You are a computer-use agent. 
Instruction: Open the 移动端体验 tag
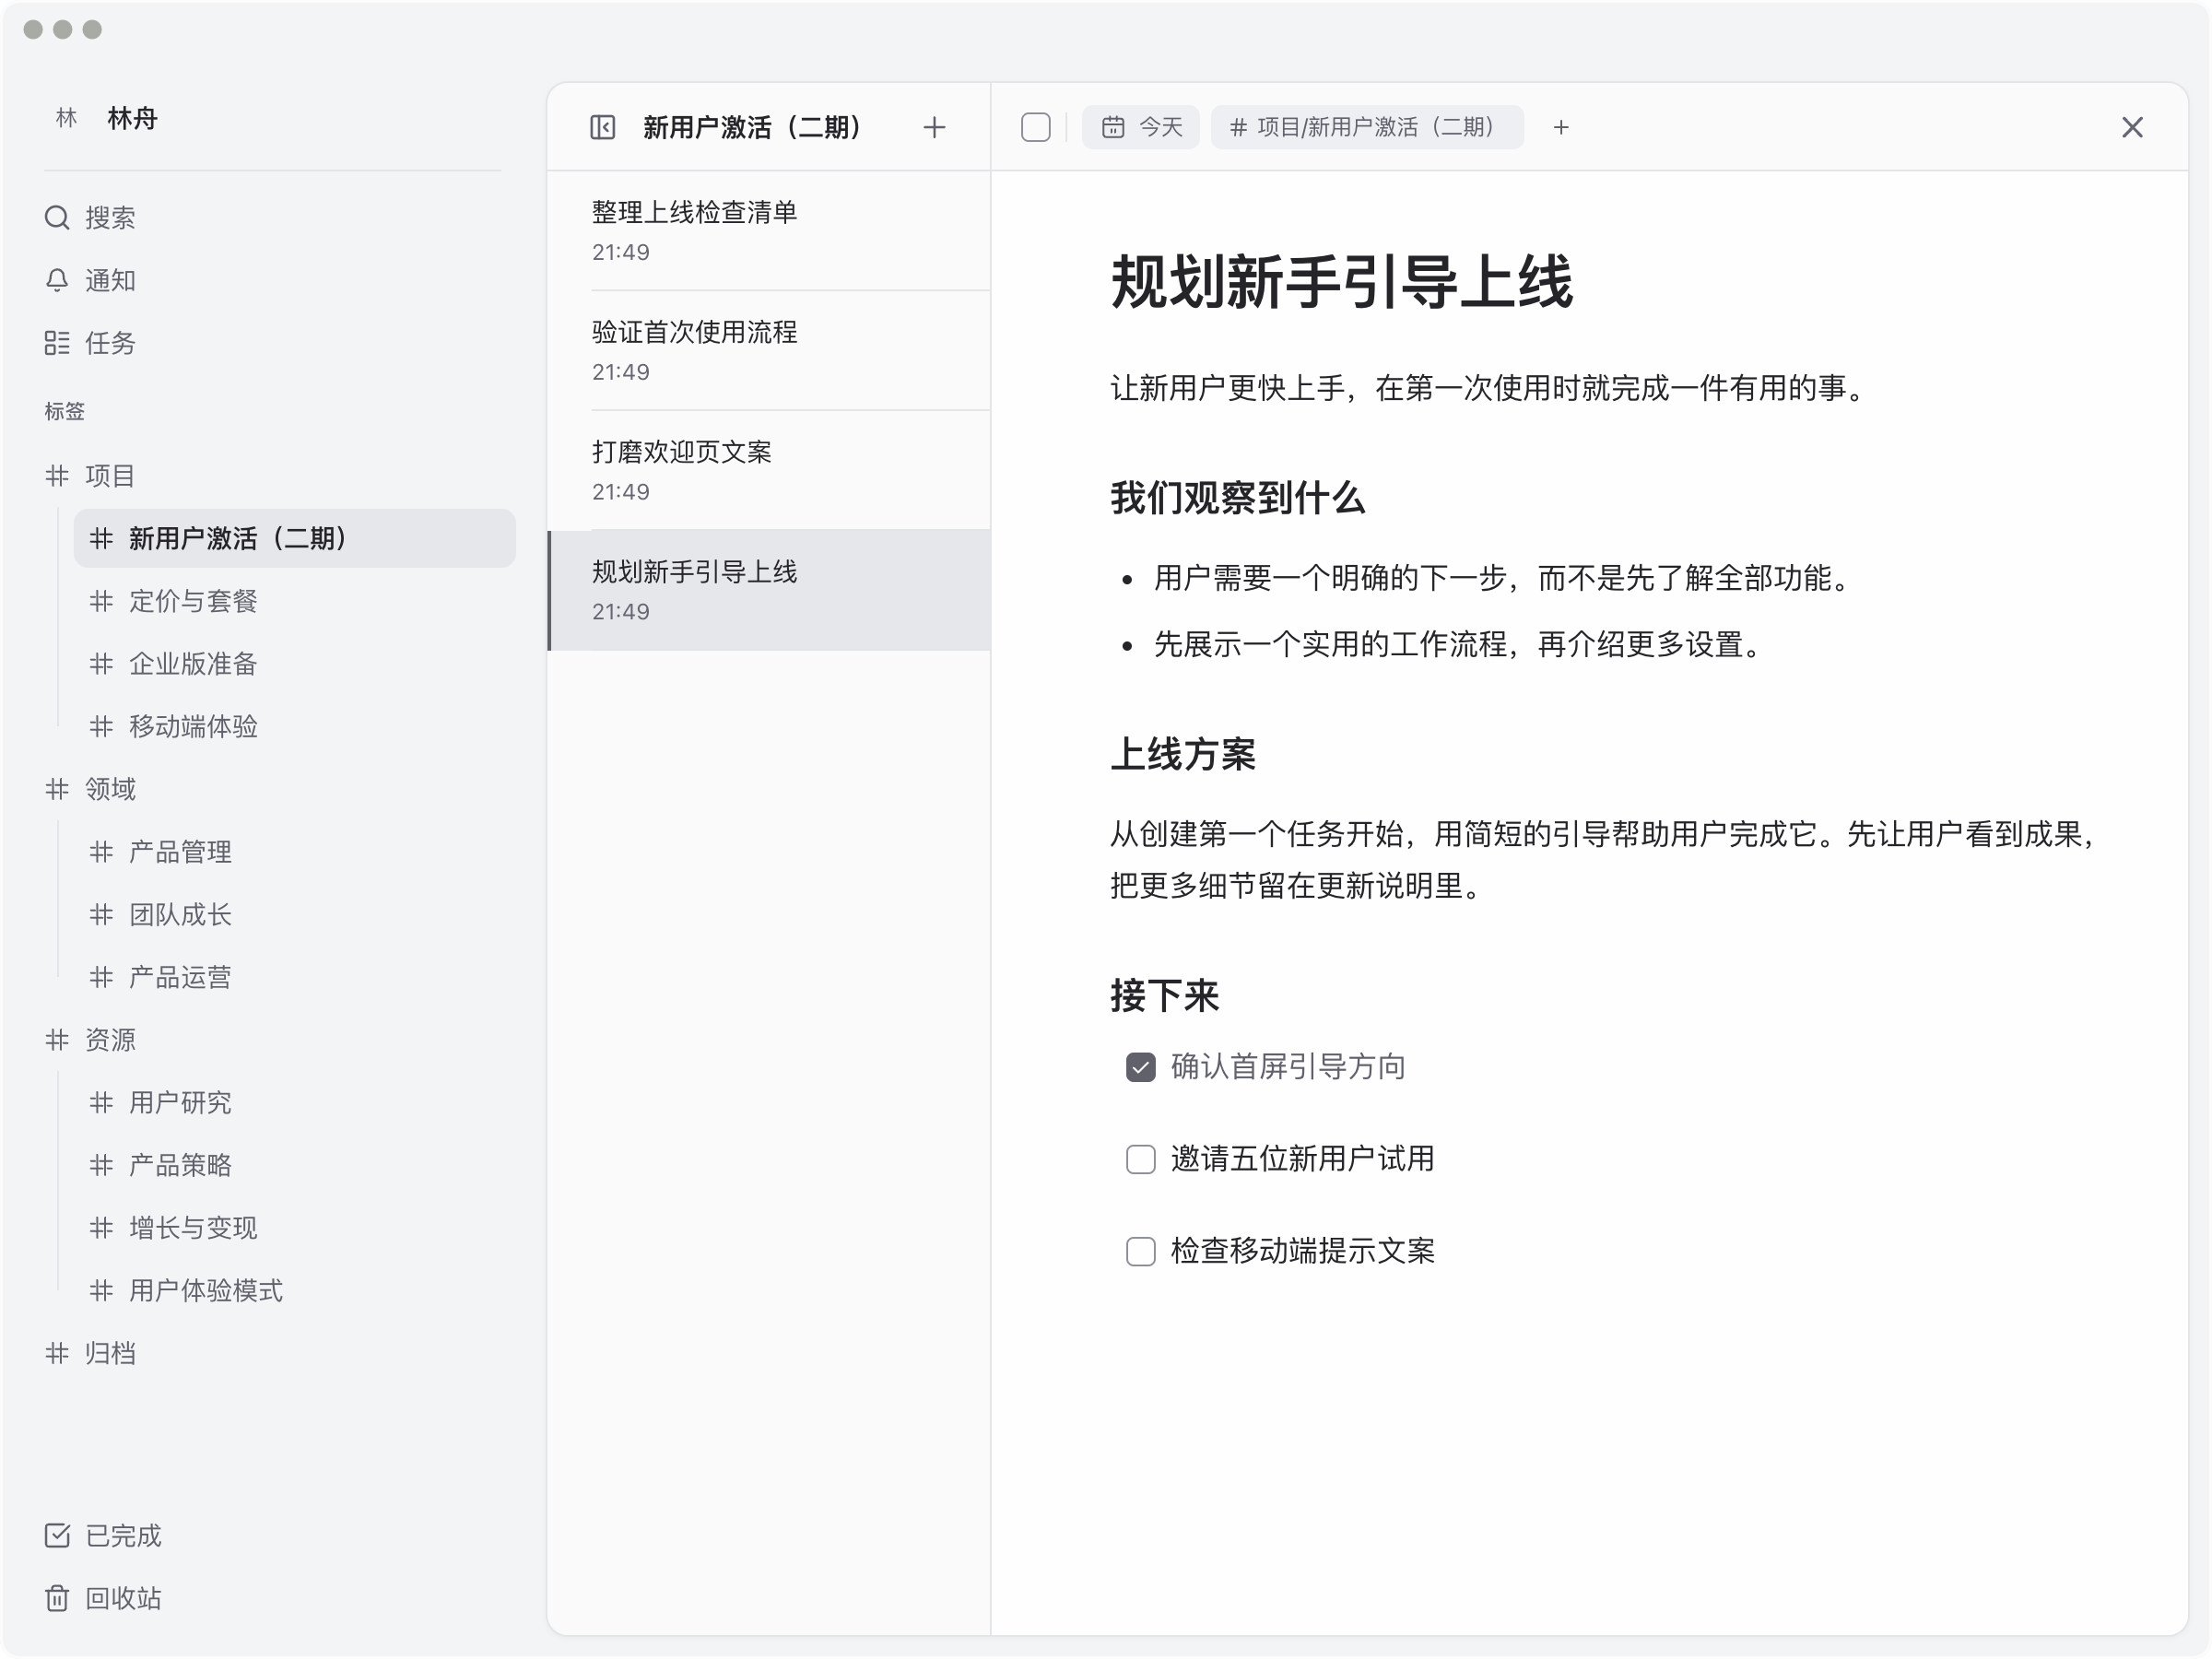tap(295, 726)
